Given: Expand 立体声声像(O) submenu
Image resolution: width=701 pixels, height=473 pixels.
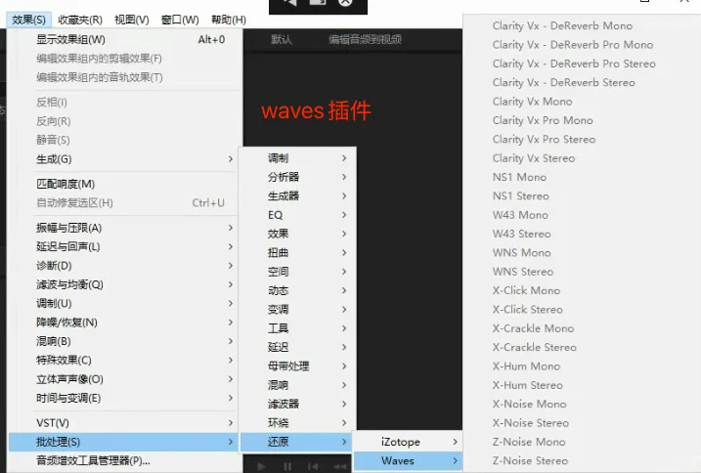Looking at the screenshot, I should click(125, 379).
